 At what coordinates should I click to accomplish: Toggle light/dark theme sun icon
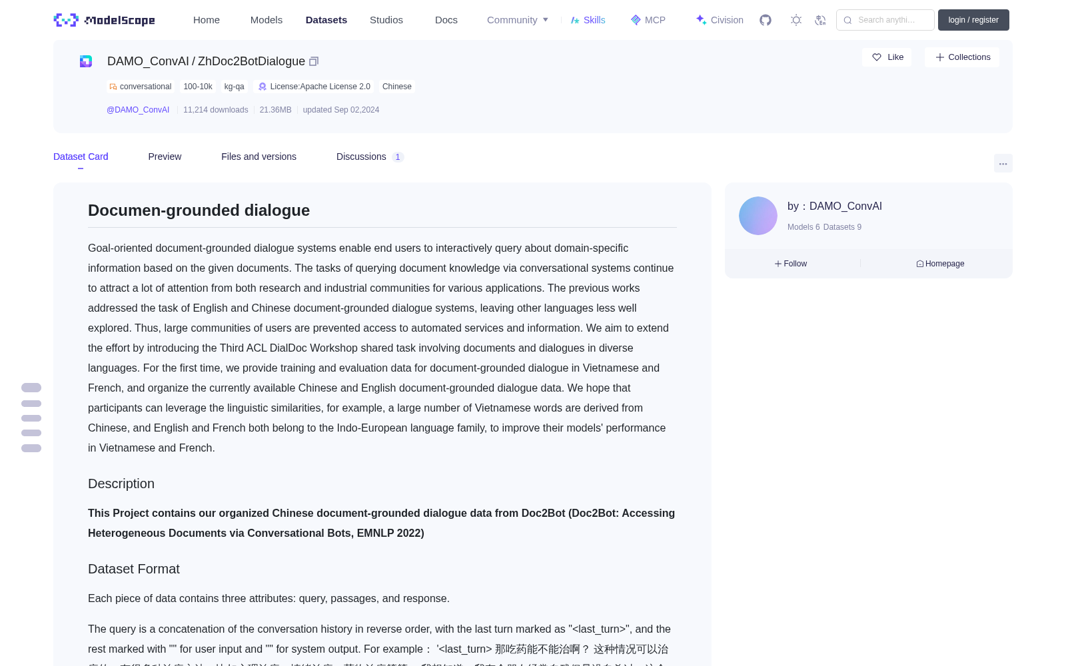coord(796,20)
